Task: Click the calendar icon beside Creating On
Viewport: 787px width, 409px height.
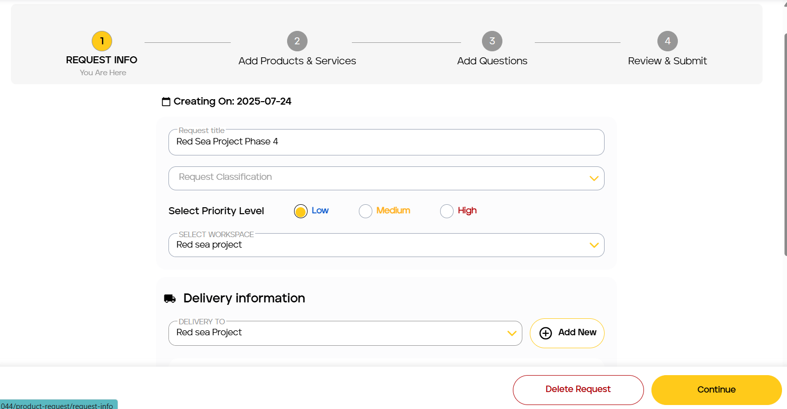Action: pos(166,102)
